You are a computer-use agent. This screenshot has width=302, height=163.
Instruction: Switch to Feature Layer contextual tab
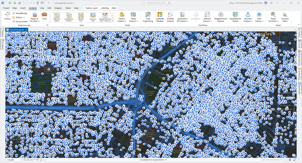point(92,8)
